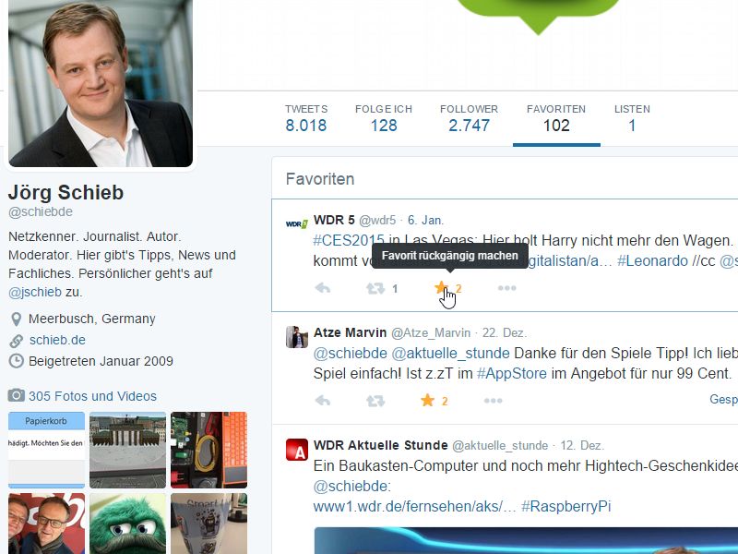Follow the @jschieb link in bio

[x=35, y=292]
